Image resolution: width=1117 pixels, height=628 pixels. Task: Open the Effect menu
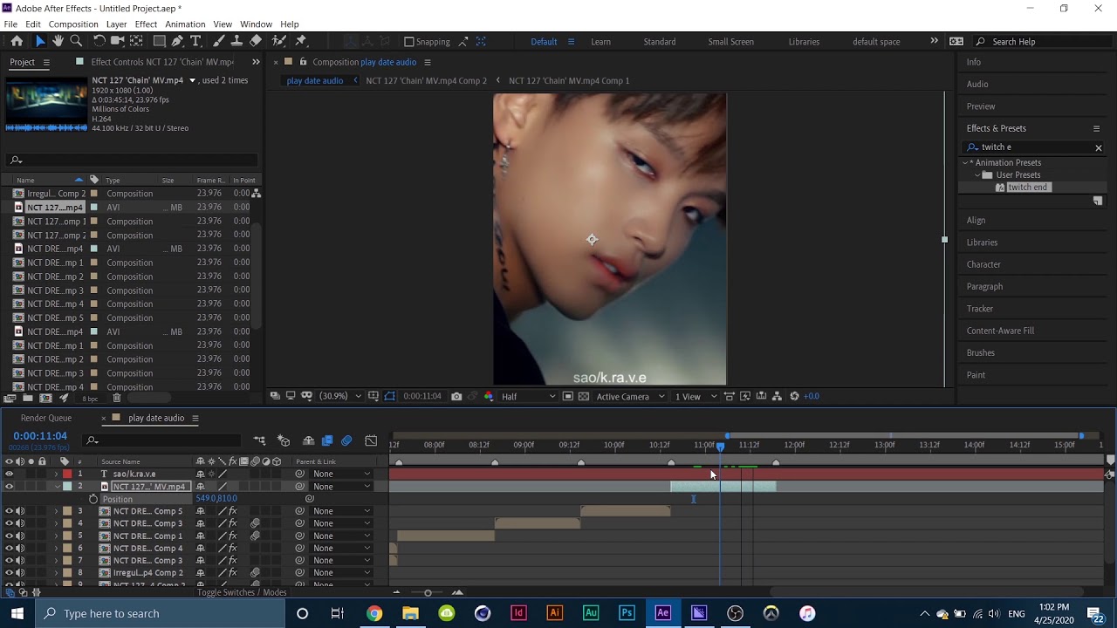146,24
